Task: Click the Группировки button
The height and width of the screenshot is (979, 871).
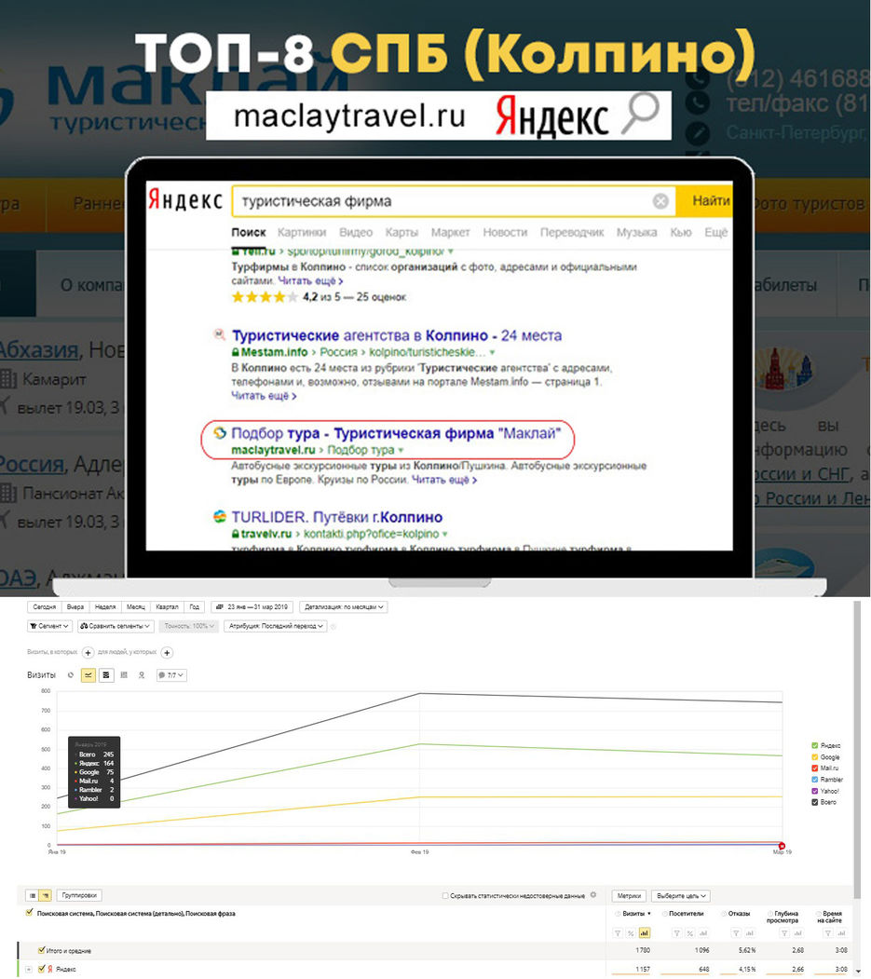Action: (79, 895)
